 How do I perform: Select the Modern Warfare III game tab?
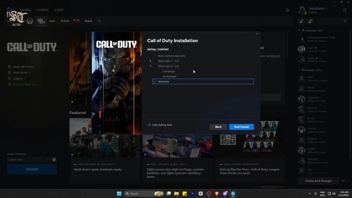coord(53,21)
